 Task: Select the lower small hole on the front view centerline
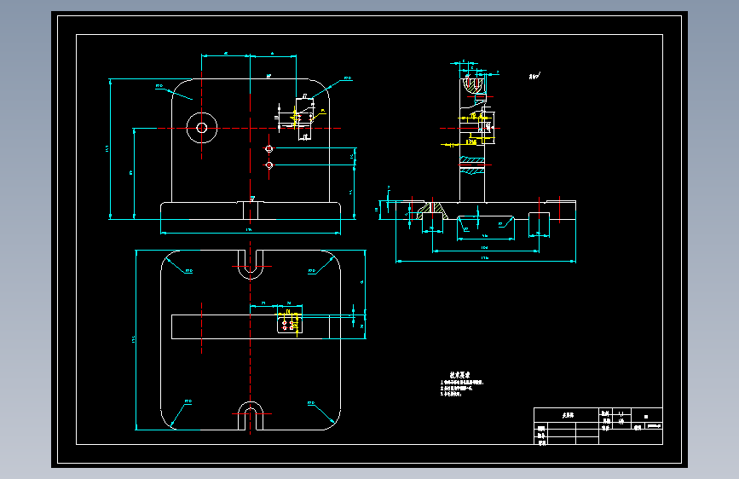pyautogui.click(x=269, y=165)
